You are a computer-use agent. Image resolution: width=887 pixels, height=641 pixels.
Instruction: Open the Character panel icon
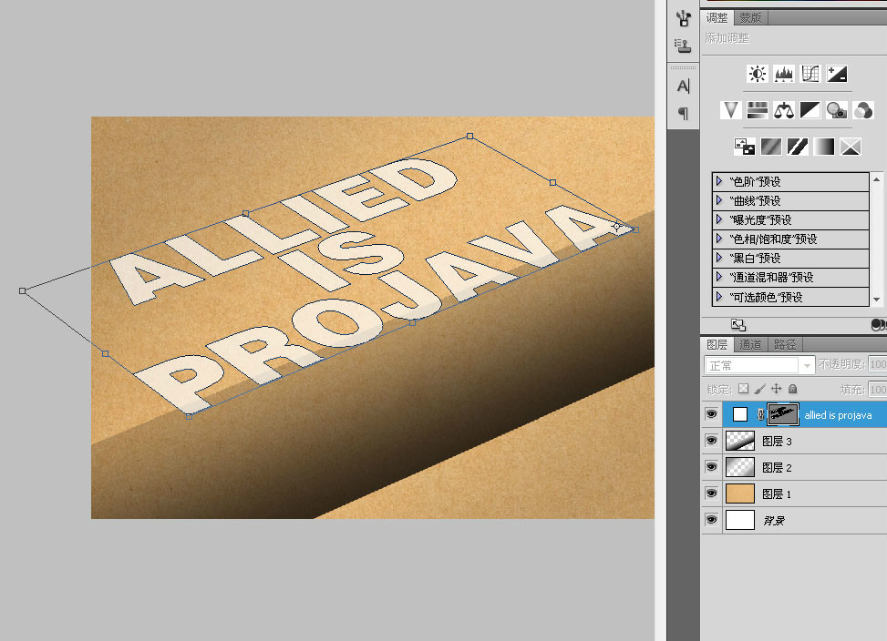pos(684,86)
